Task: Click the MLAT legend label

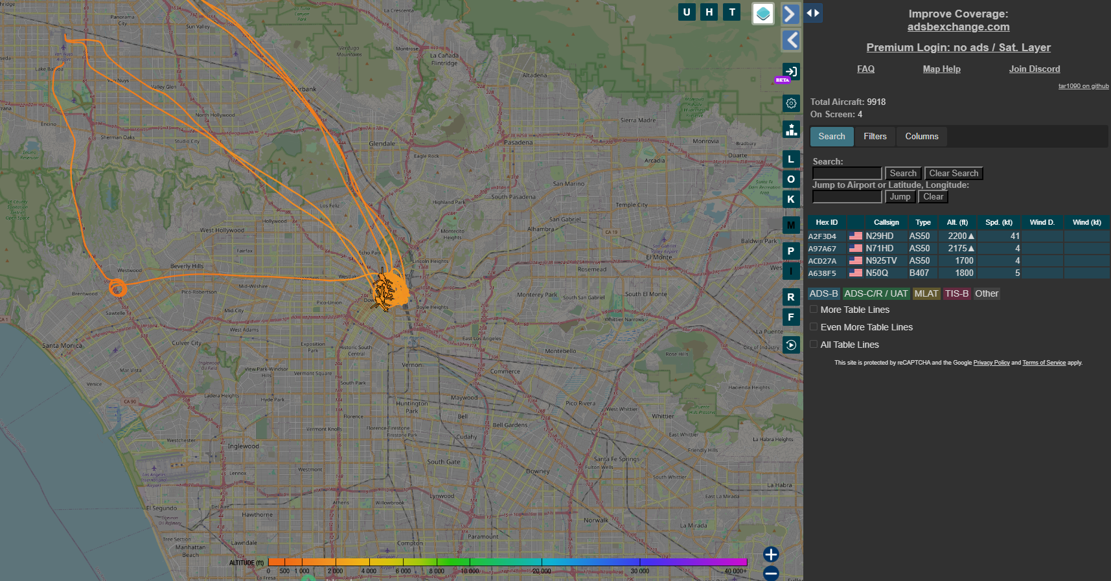Action: coord(926,293)
